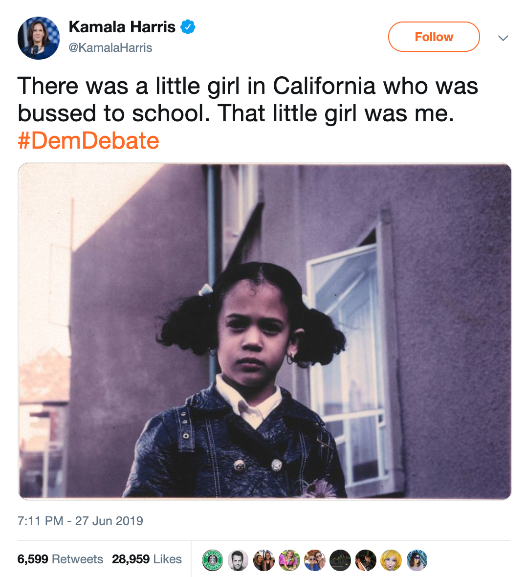Image resolution: width=526 pixels, height=577 pixels.
Task: Open the dark piano-scene liker avatar
Action: click(x=366, y=560)
